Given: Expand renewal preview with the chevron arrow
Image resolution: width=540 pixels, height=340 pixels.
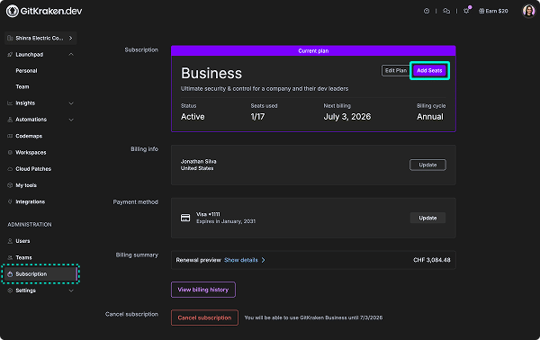Looking at the screenshot, I should coord(263,260).
